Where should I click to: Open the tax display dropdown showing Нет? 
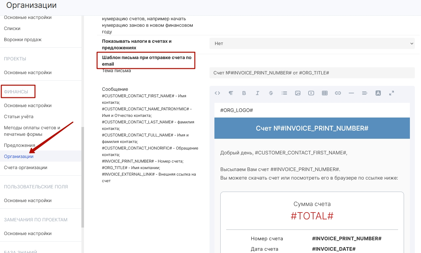[x=312, y=43]
